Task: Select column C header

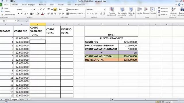Action: click(38, 24)
